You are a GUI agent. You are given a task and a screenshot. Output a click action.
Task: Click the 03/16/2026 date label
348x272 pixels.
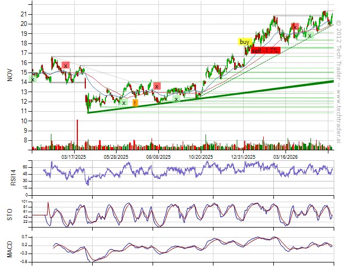click(285, 157)
